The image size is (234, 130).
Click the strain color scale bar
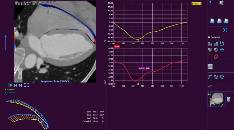[x=15, y=40]
